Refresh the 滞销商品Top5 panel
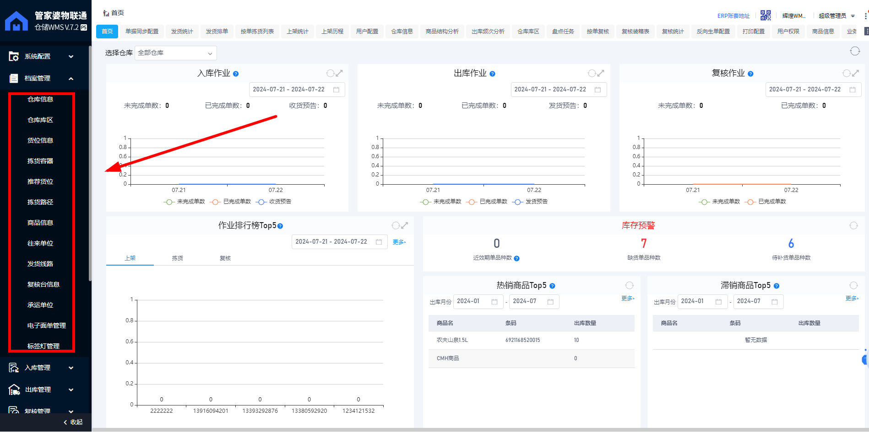The image size is (869, 432). (x=853, y=285)
